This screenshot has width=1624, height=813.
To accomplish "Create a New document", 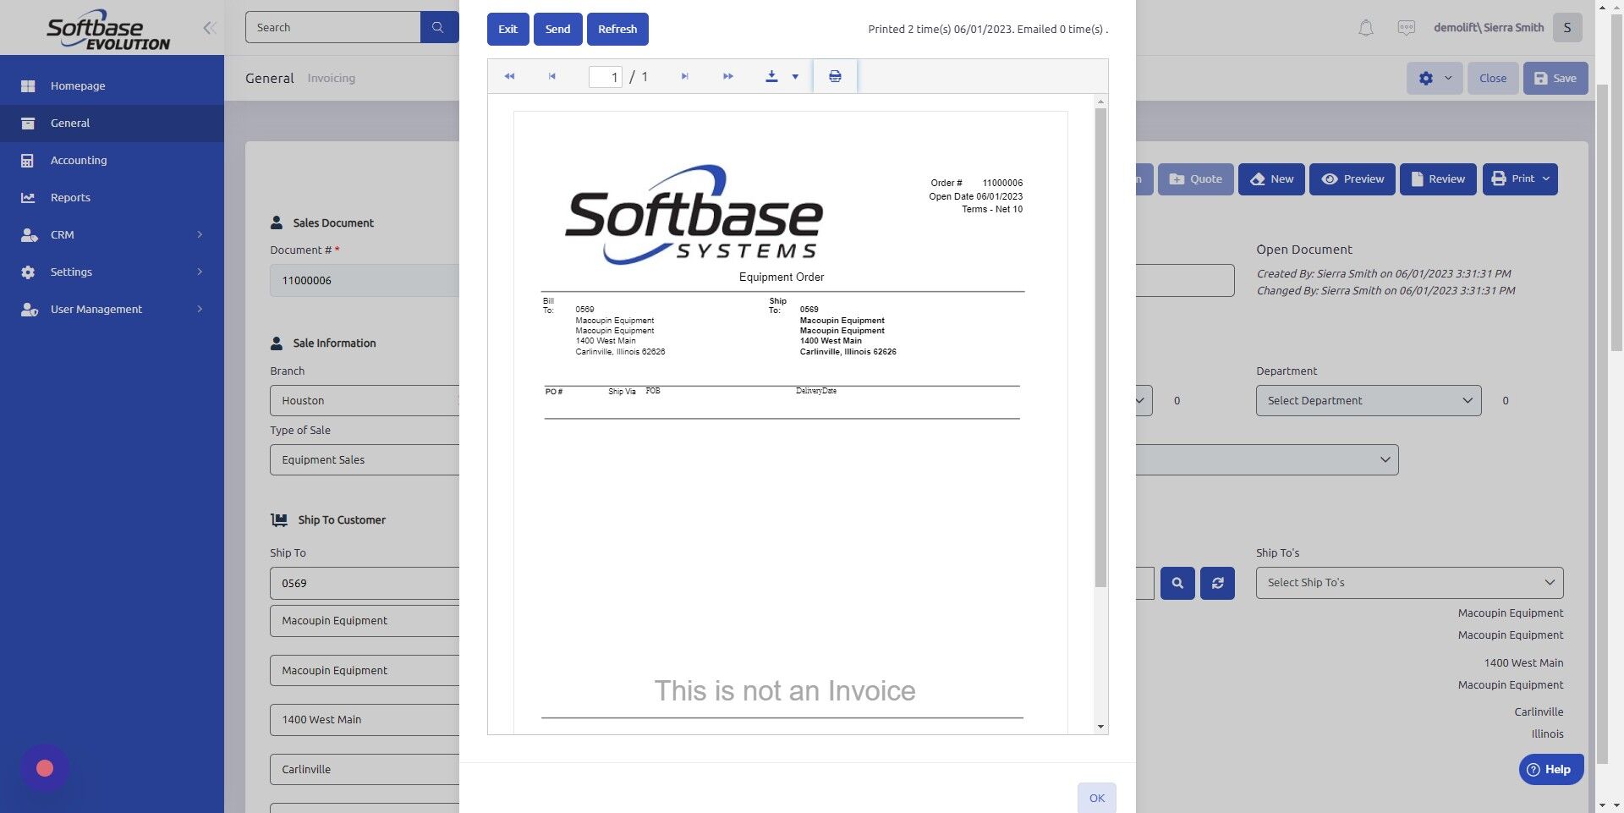I will pyautogui.click(x=1271, y=179).
